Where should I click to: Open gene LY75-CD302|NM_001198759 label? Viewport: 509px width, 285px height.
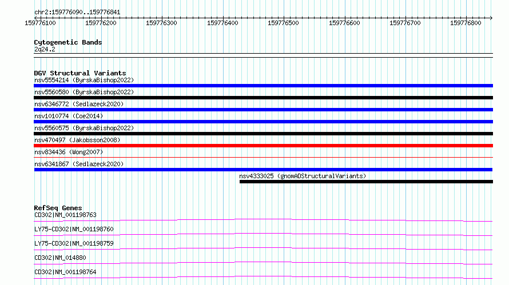[x=74, y=243]
